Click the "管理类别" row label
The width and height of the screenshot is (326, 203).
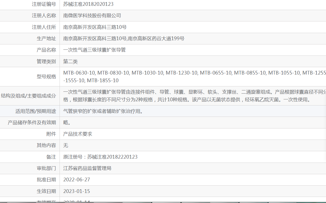point(46,62)
